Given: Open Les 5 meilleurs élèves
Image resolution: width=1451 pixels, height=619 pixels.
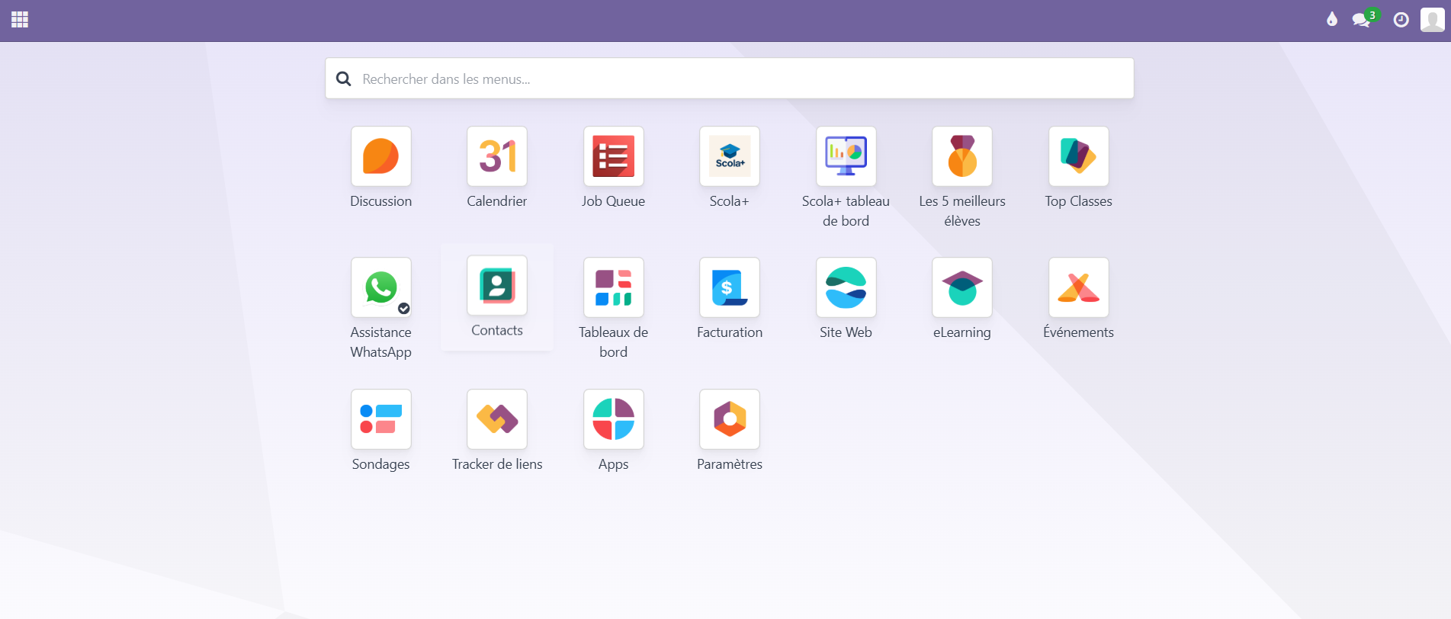Looking at the screenshot, I should (962, 157).
